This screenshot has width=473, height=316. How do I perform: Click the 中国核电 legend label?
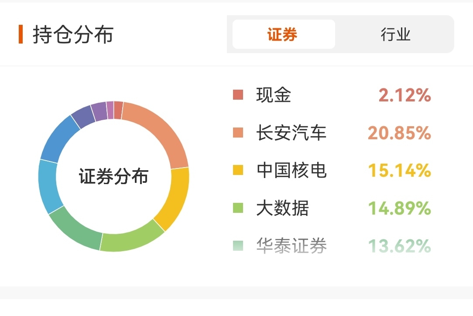pyautogui.click(x=291, y=170)
